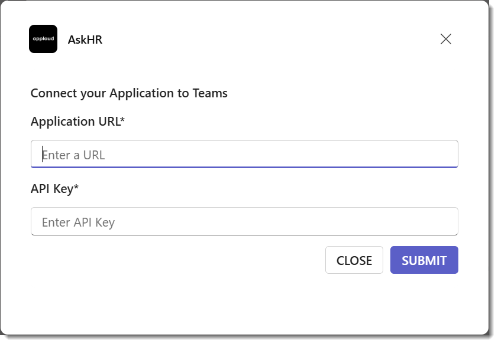Viewport: 498px width, 344px height.
Task: Click the Connect your Application to Teams heading
Action: click(x=129, y=93)
